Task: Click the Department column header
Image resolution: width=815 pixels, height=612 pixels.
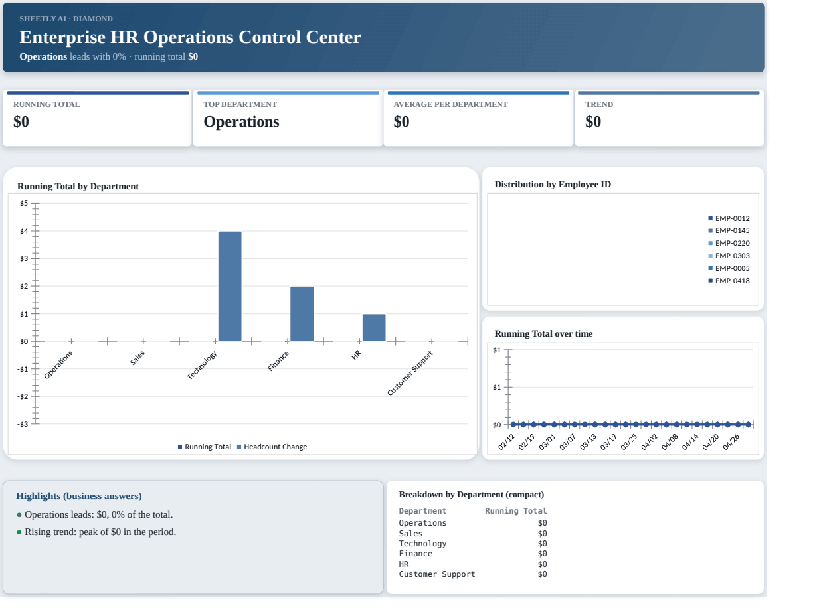Action: point(422,511)
